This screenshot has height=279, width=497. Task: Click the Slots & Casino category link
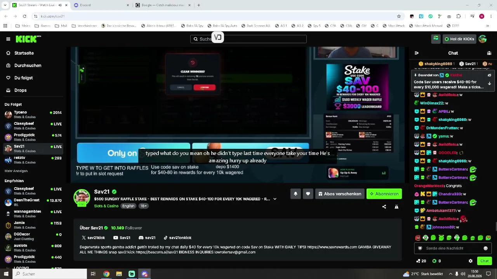pyautogui.click(x=106, y=206)
